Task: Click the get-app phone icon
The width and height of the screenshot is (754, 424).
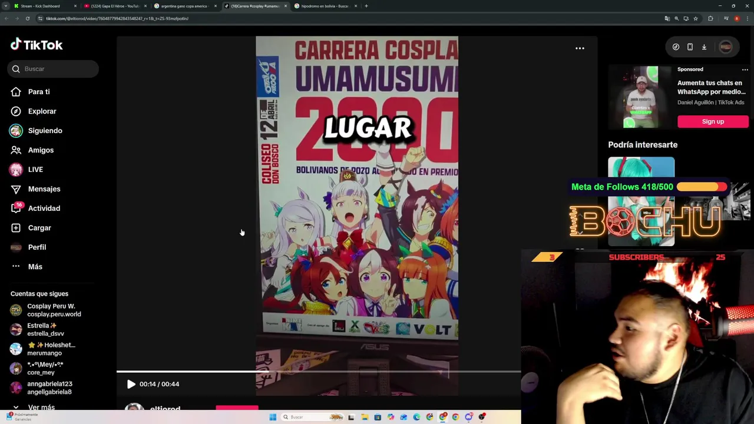Action: [x=690, y=47]
